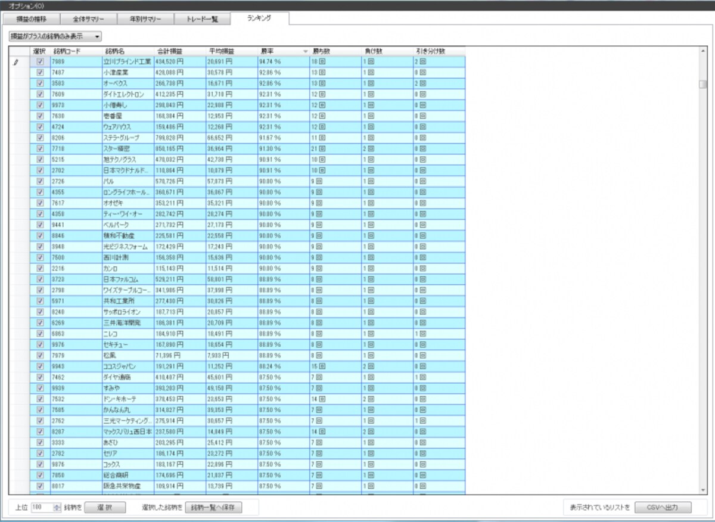This screenshot has width=715, height=522.
Task: Click the pencil edit icon on first row
Action: [16, 62]
